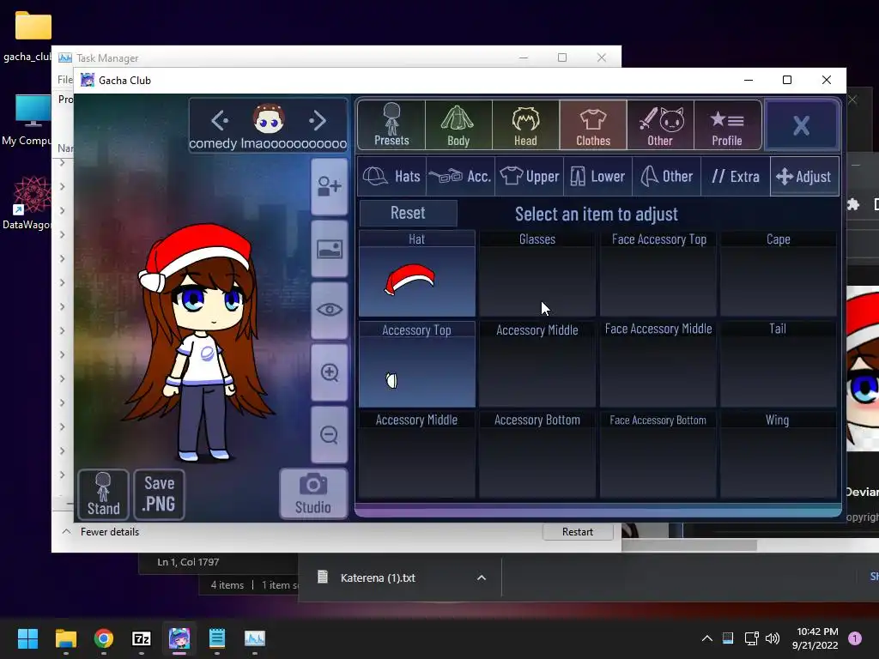Select the Face Accessory Middle slot
This screenshot has height=659, width=879.
[658, 364]
